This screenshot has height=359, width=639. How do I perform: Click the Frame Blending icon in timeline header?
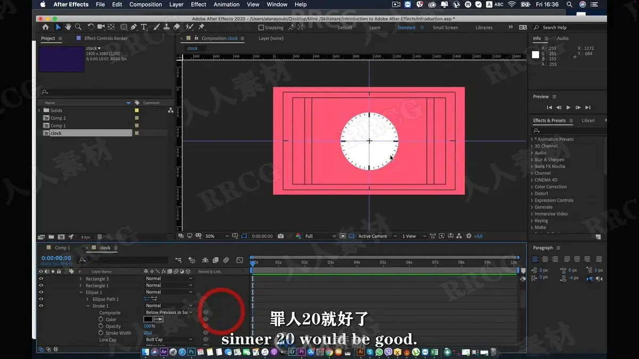click(215, 260)
